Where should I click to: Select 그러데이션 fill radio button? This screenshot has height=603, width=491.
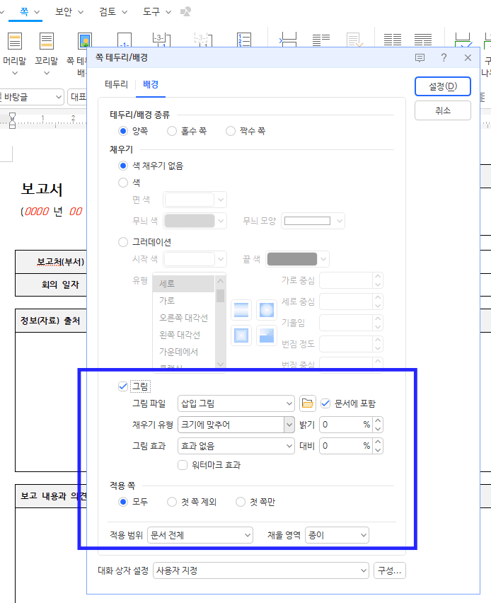click(123, 242)
